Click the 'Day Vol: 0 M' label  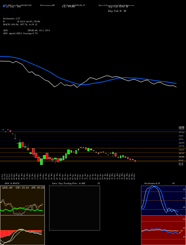pyautogui.click(x=117, y=11)
